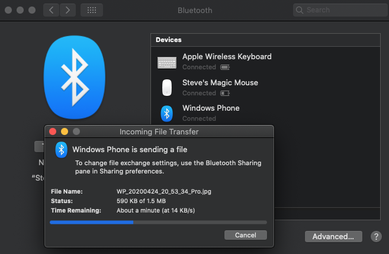The image size is (389, 254).
Task: Select Steve's Magic Mouse device name
Action: (220, 83)
